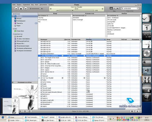Screen dimensions: 152x122
Task: Click the loud speaker icon right of volume slider
Action: pos(42,9)
